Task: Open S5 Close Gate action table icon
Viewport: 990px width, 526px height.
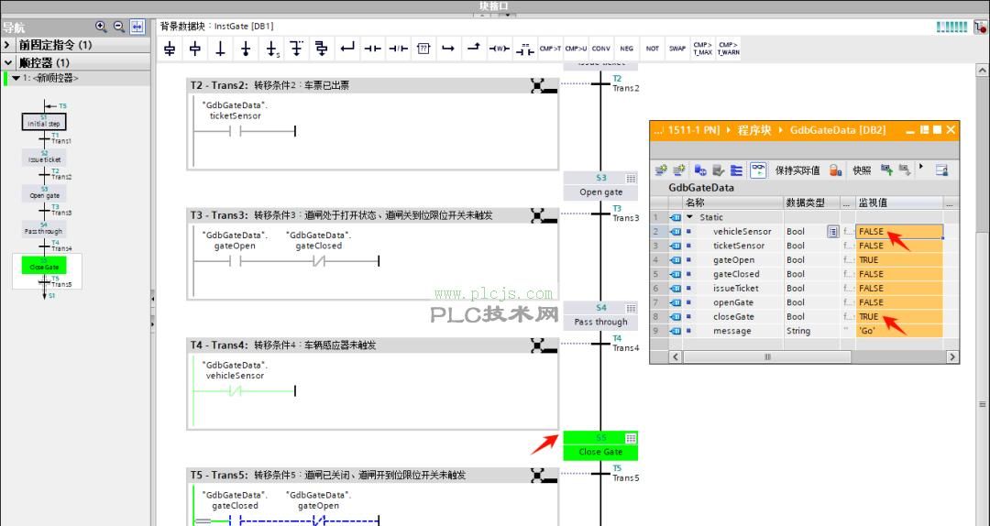Action: pyautogui.click(x=631, y=438)
